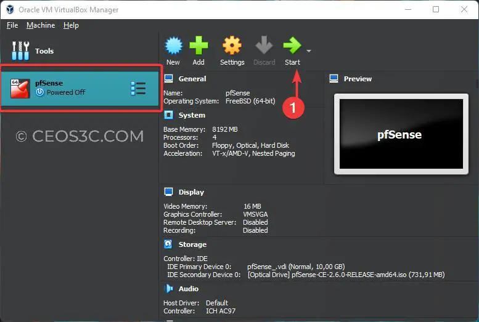Click the green Add machine icon
Viewport: 479px width, 322px height.
[199, 46]
